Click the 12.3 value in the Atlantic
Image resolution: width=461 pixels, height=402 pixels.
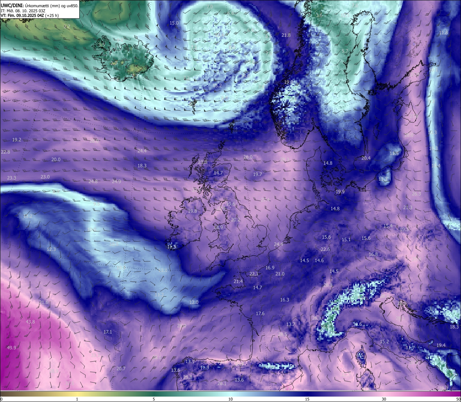pos(51,249)
